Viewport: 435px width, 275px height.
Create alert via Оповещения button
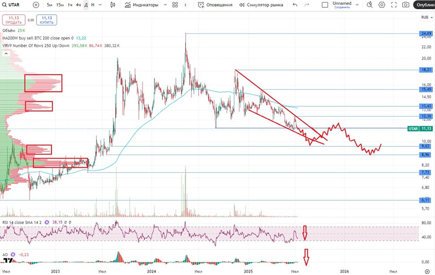(215, 5)
